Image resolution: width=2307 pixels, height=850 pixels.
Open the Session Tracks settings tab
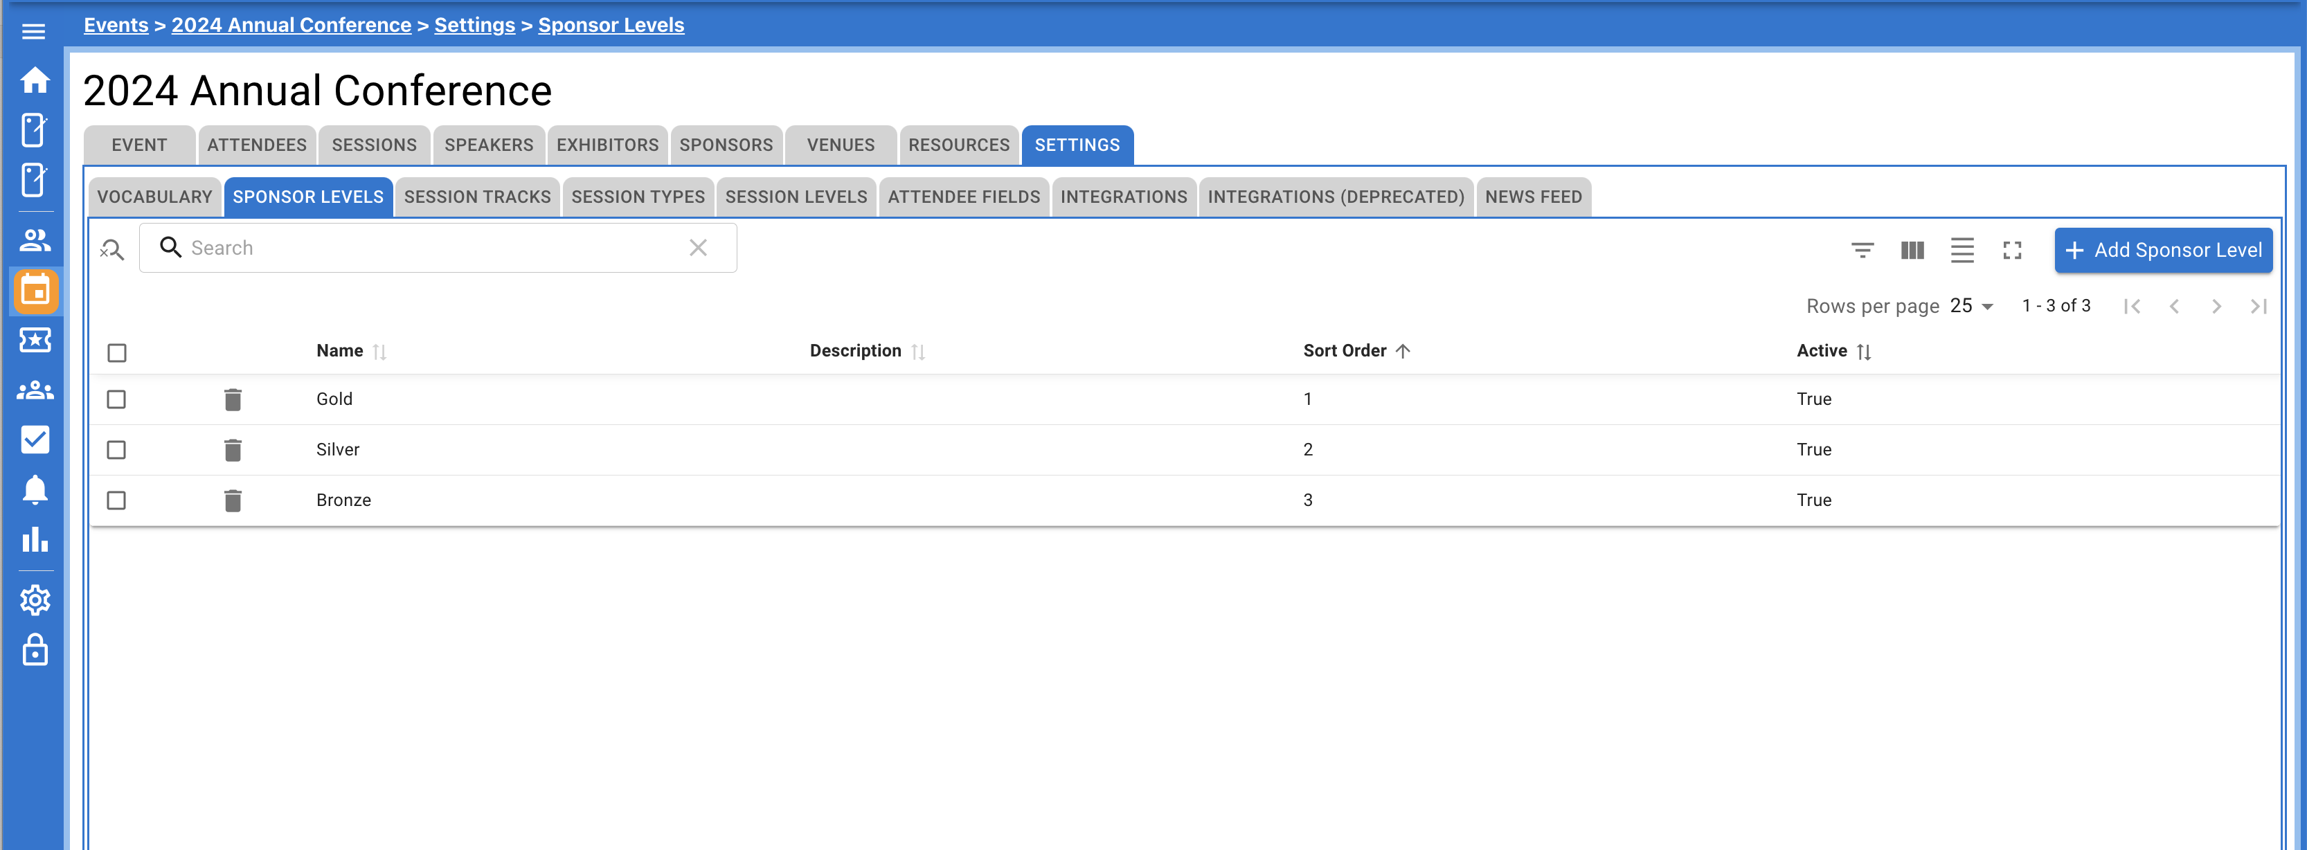coord(477,196)
